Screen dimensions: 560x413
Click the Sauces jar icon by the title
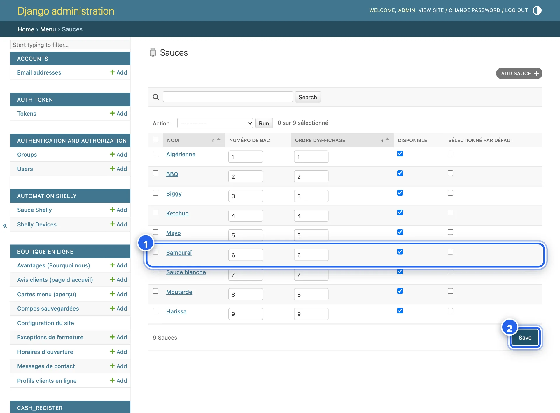click(x=153, y=52)
